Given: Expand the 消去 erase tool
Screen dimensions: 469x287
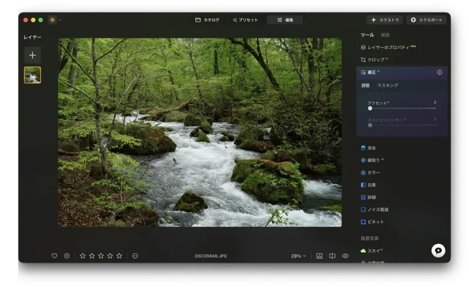Looking at the screenshot, I should pyautogui.click(x=371, y=148).
